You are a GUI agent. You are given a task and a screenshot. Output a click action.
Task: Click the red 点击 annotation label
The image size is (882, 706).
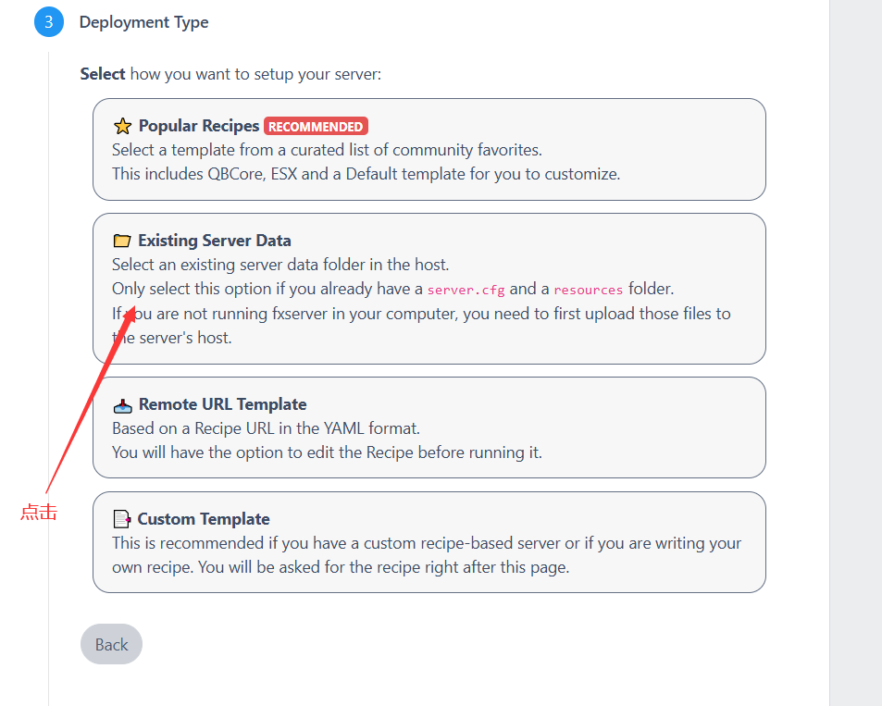(39, 512)
